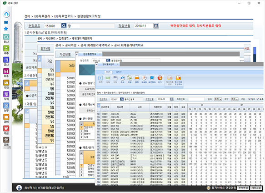
Task: Search 현장코드 153890 with magnifier icon
Action: point(64,26)
